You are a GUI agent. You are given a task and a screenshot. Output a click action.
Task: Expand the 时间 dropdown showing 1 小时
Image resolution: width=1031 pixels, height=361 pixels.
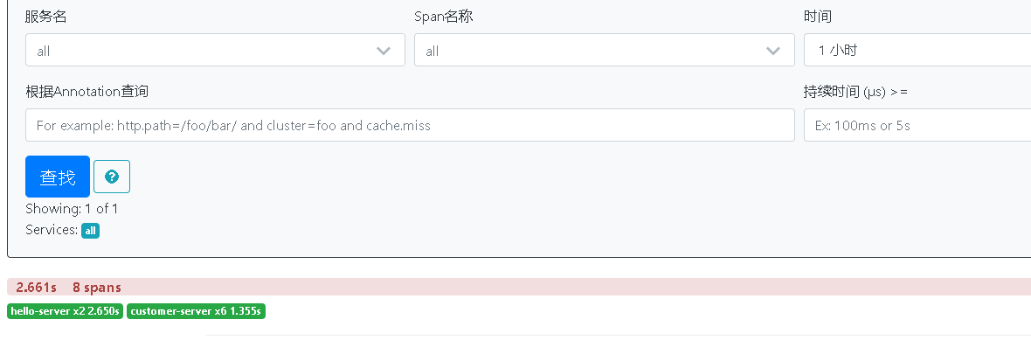tap(917, 51)
